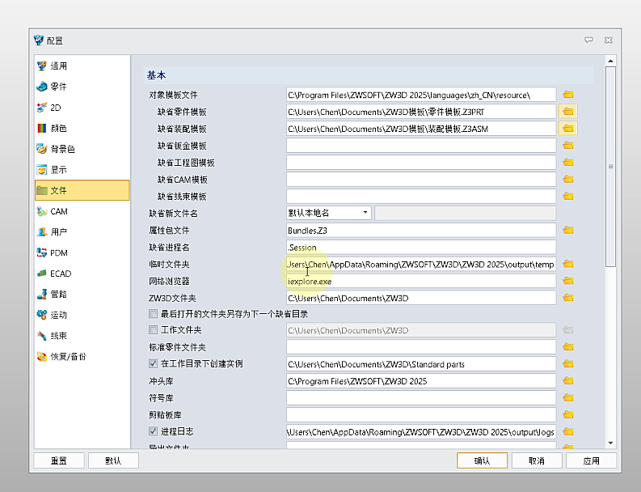Click the browse folder icon for 缺省零件模板
Image resolution: width=641 pixels, height=492 pixels.
click(568, 112)
